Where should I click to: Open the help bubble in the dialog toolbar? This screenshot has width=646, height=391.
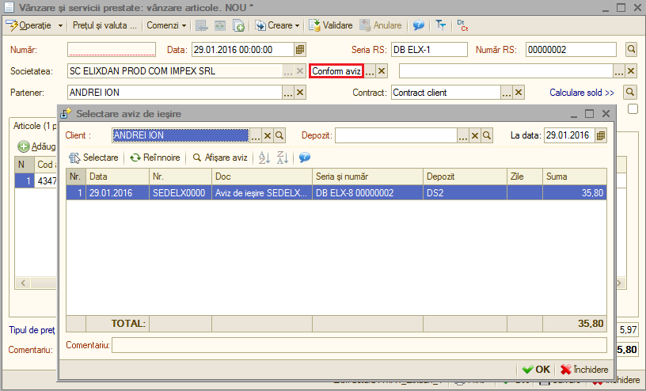point(305,158)
